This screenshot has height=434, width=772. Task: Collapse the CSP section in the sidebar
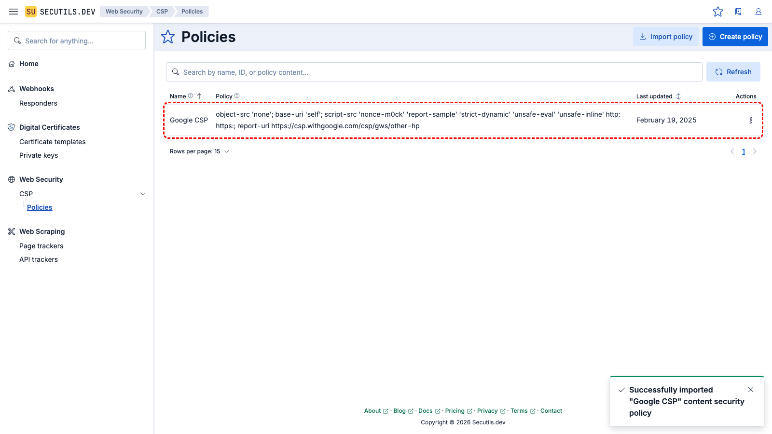[x=142, y=193]
